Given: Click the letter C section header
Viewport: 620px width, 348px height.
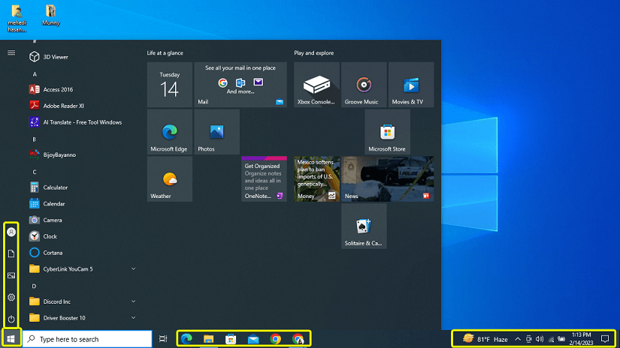Looking at the screenshot, I should pyautogui.click(x=35, y=172).
